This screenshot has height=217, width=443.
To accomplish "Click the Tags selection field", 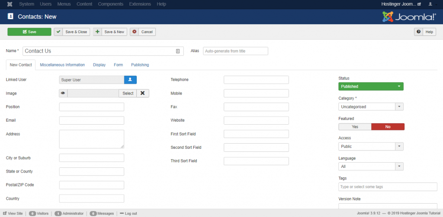I will 388,187.
